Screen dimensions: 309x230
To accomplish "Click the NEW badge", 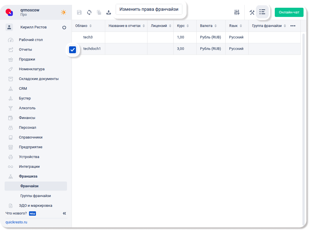I will [32, 213].
